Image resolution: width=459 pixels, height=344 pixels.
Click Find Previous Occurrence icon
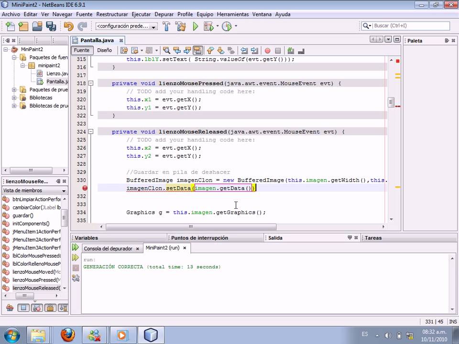click(x=177, y=51)
